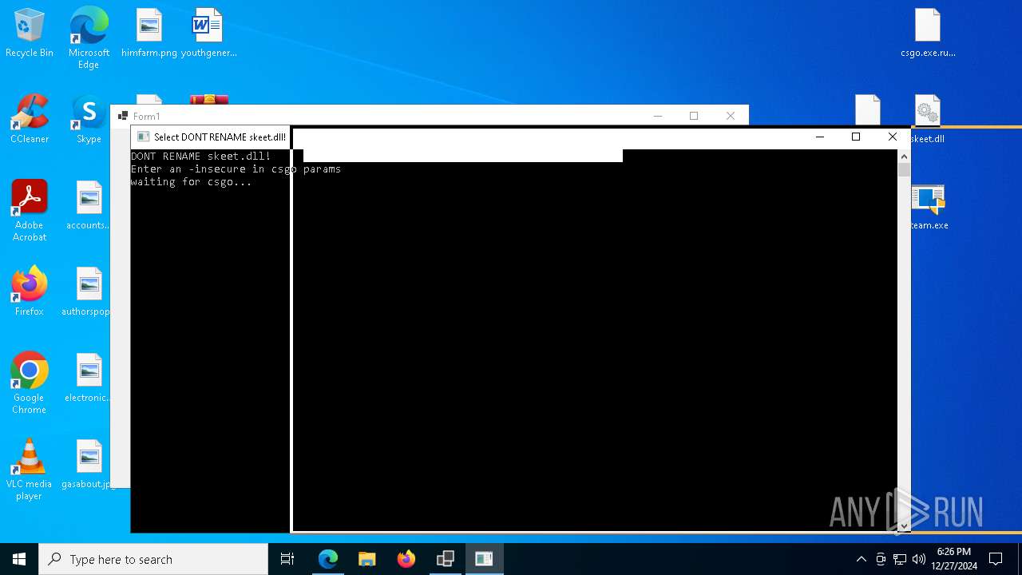Select the authorspop image file
This screenshot has width=1022, height=575.
pyautogui.click(x=86, y=291)
